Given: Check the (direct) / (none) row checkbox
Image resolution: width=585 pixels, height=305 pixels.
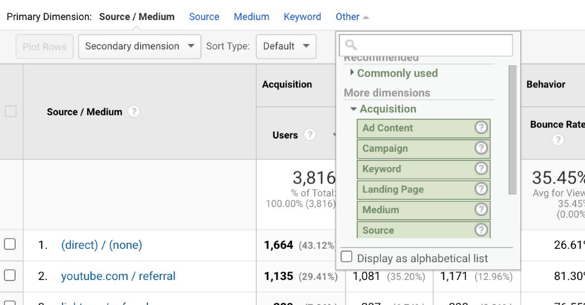Looking at the screenshot, I should tap(9, 244).
